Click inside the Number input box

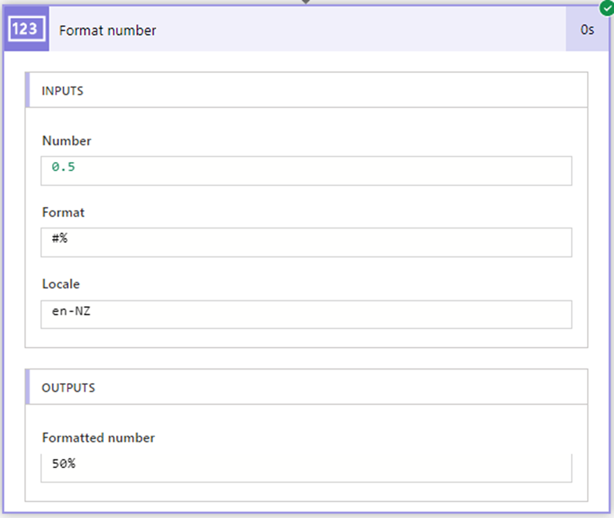(x=306, y=171)
